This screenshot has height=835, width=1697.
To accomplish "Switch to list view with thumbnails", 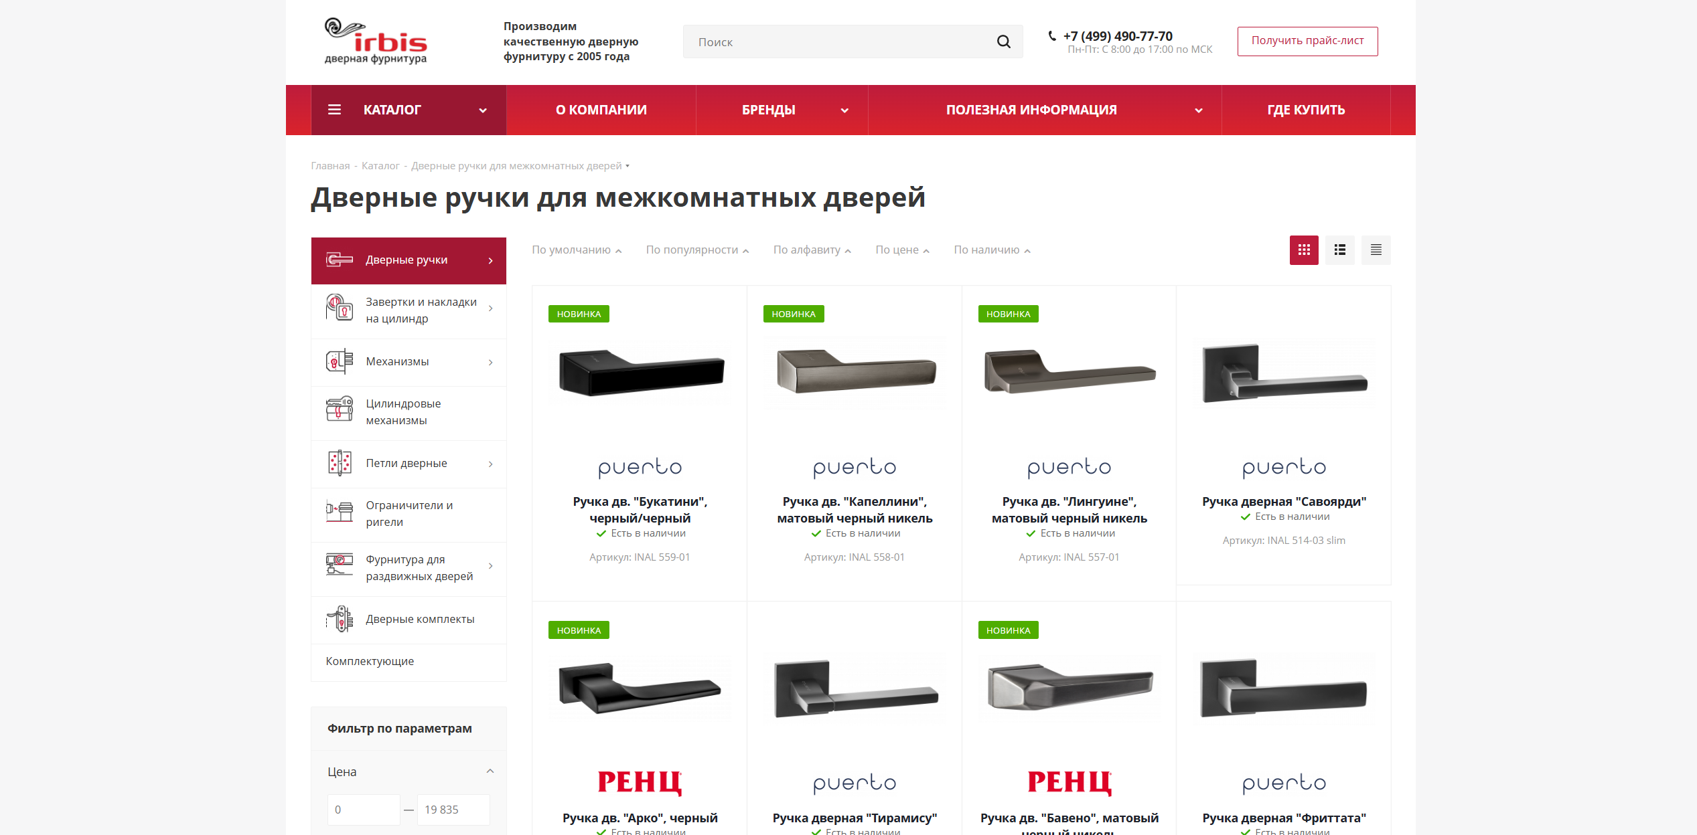I will (x=1340, y=250).
